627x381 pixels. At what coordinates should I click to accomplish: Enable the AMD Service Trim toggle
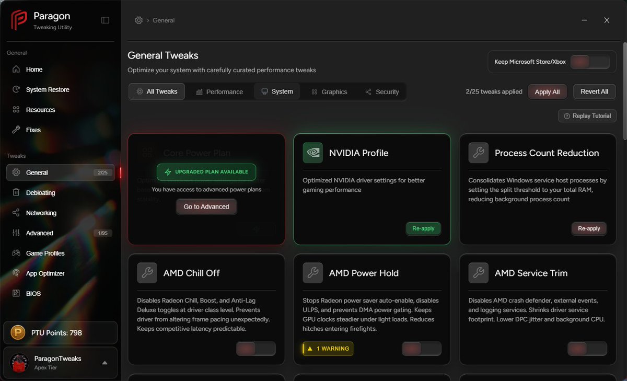(x=587, y=349)
